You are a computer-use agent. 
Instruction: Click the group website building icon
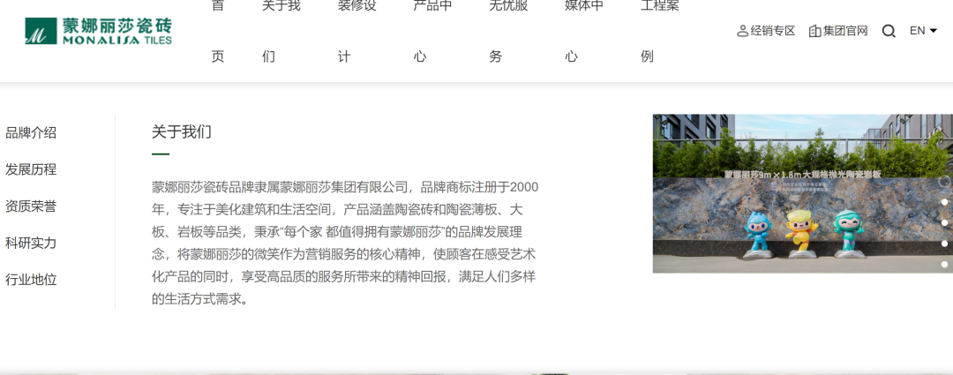pos(815,31)
